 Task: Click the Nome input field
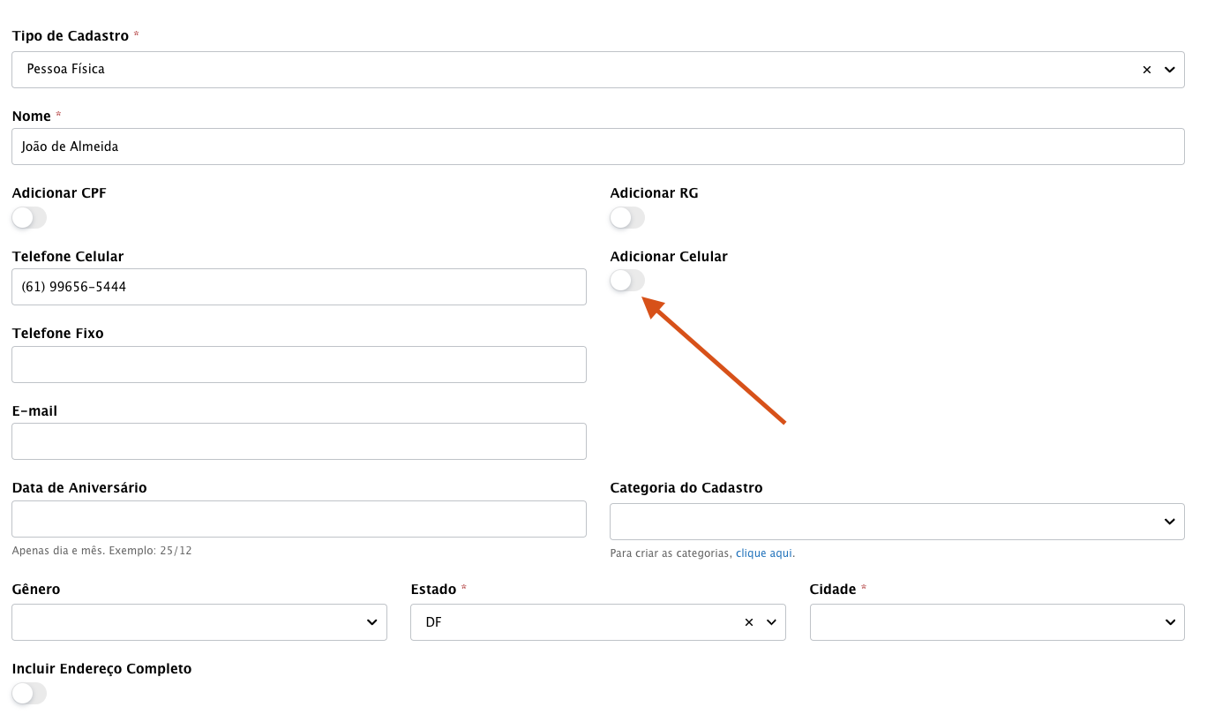(x=597, y=147)
